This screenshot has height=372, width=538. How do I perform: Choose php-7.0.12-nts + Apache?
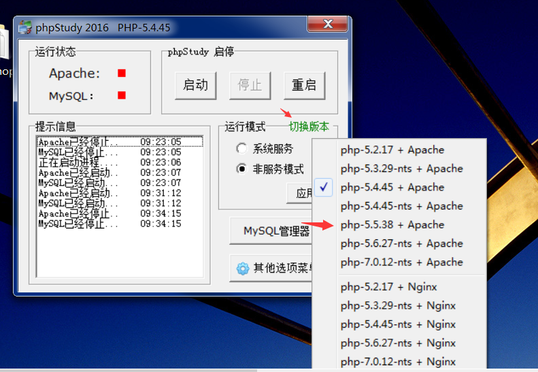(399, 263)
